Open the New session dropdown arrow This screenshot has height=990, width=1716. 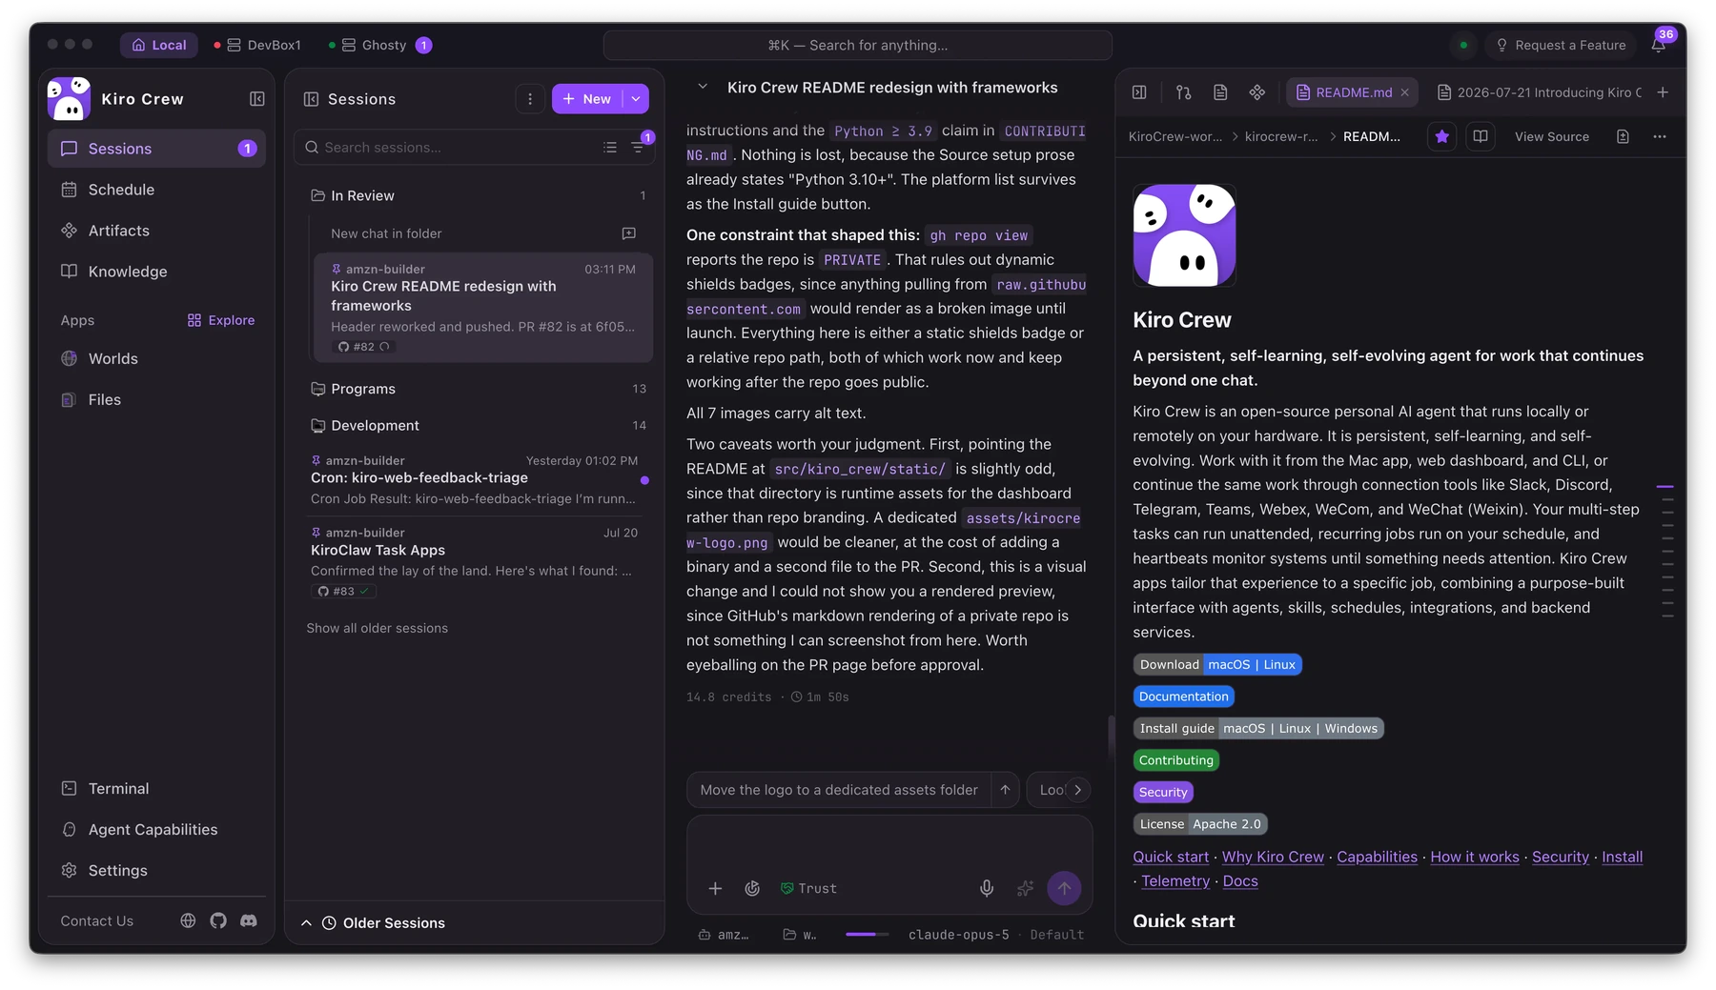tap(636, 99)
